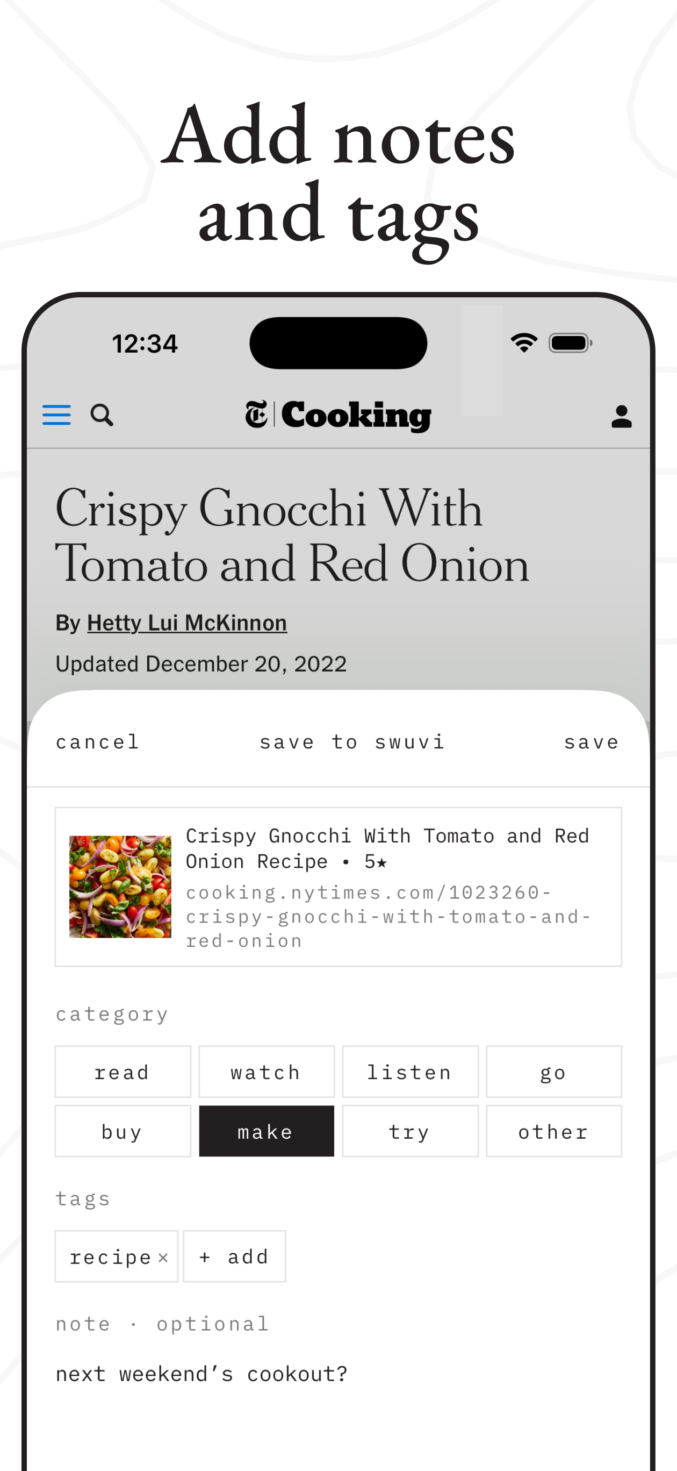Open the user profile icon

621,416
